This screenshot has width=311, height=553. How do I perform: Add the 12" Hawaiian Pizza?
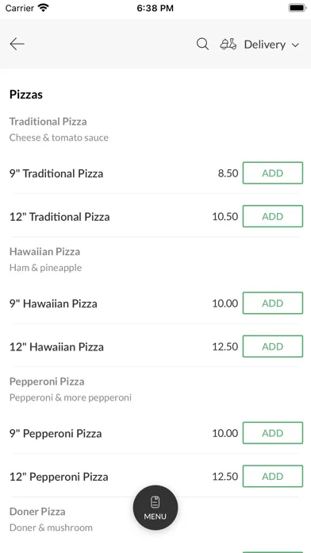[x=273, y=346]
